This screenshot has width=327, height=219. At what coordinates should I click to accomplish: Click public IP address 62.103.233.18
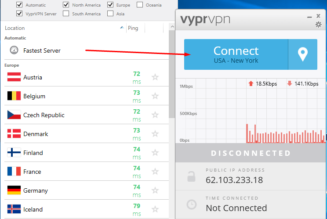[234, 180]
